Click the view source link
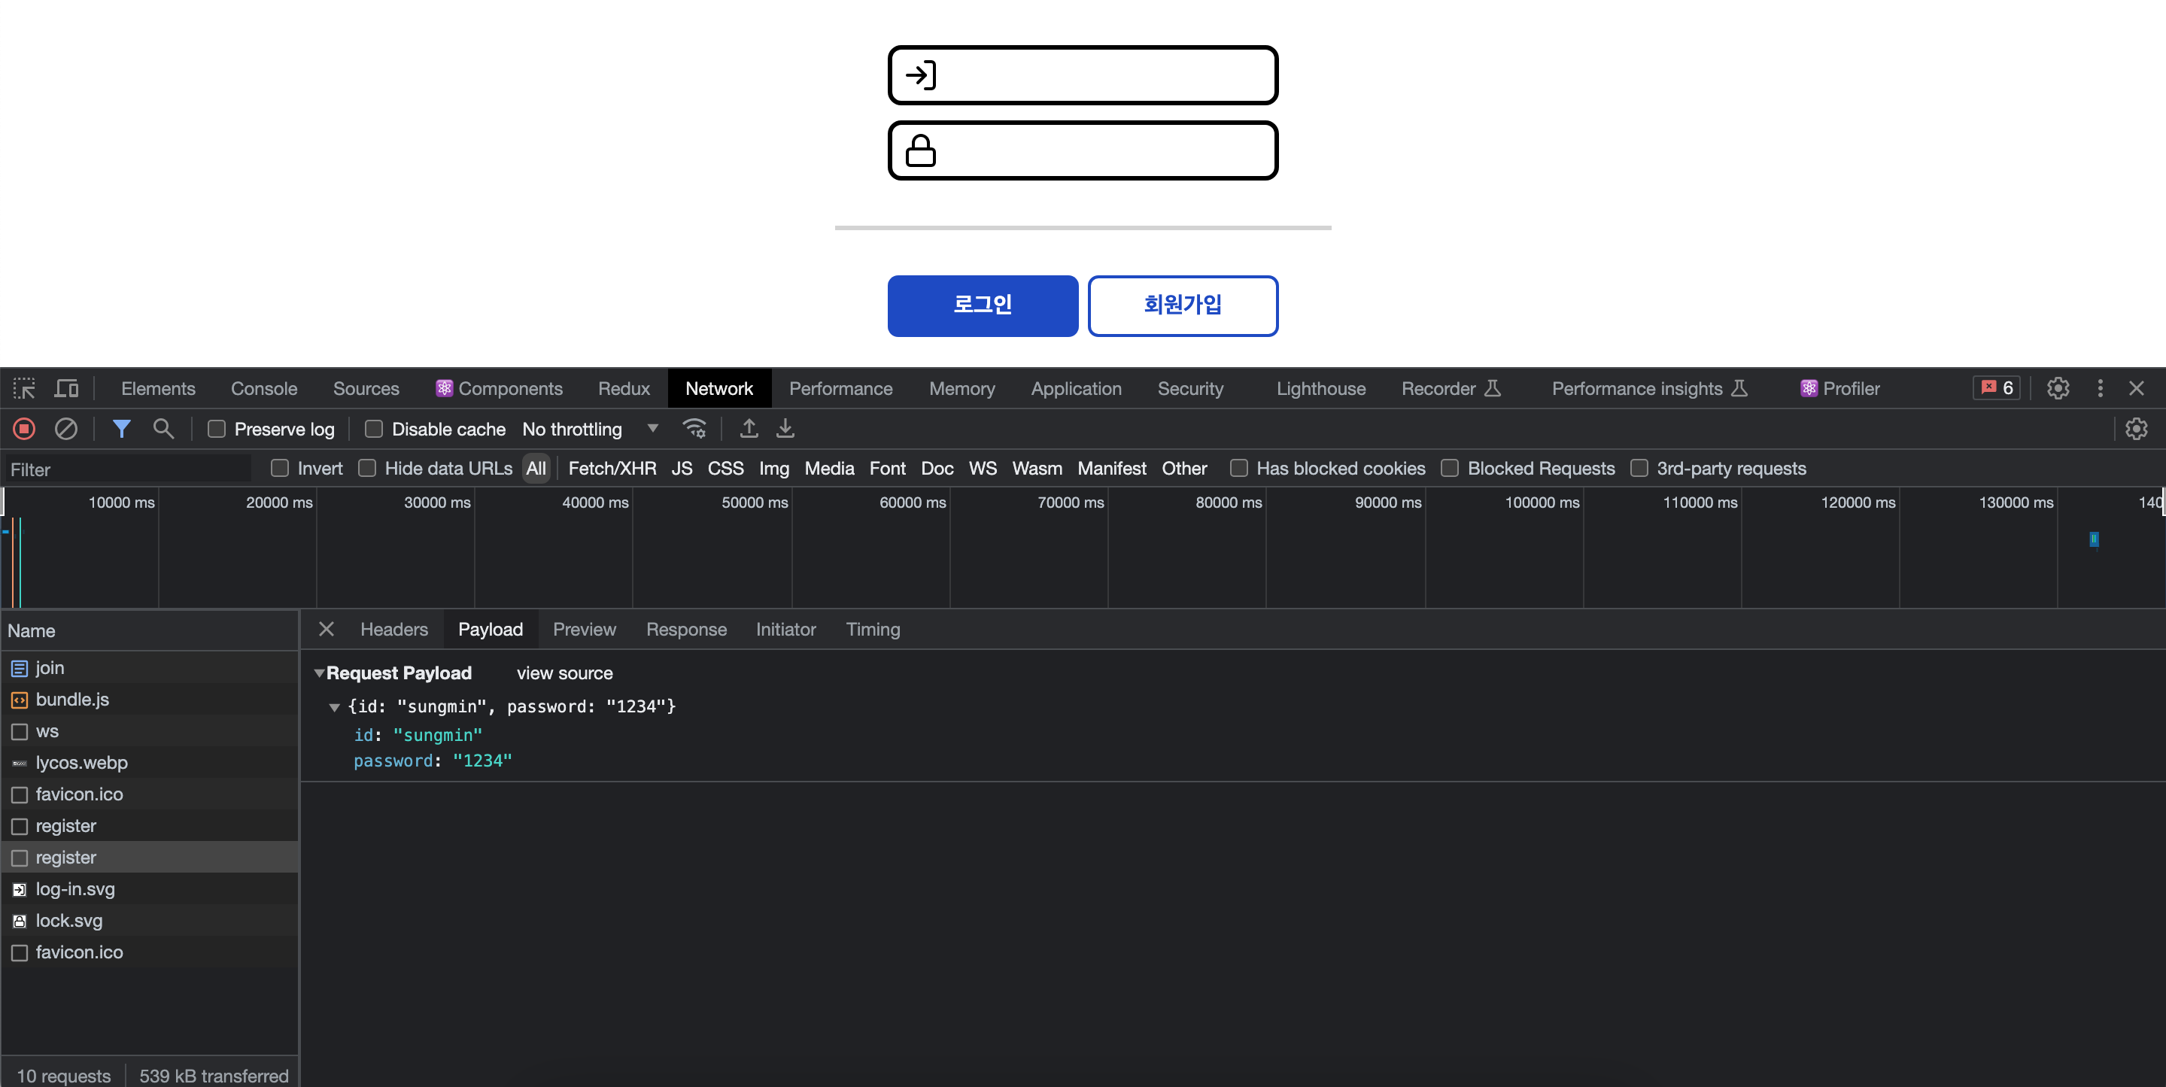 click(564, 673)
